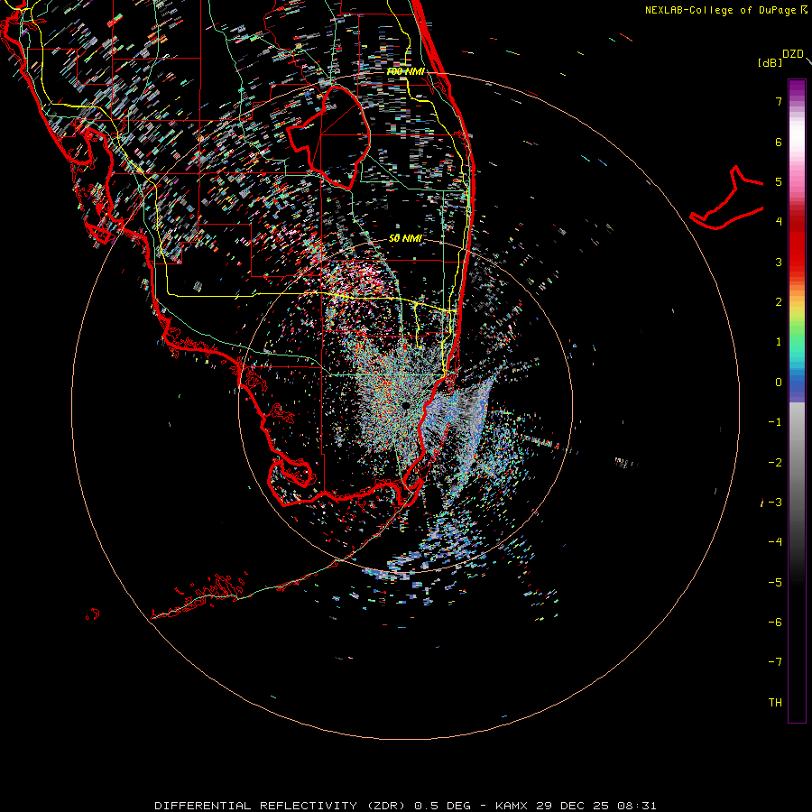Click the -7 tick label on scale
The height and width of the screenshot is (812, 812).
point(775,662)
